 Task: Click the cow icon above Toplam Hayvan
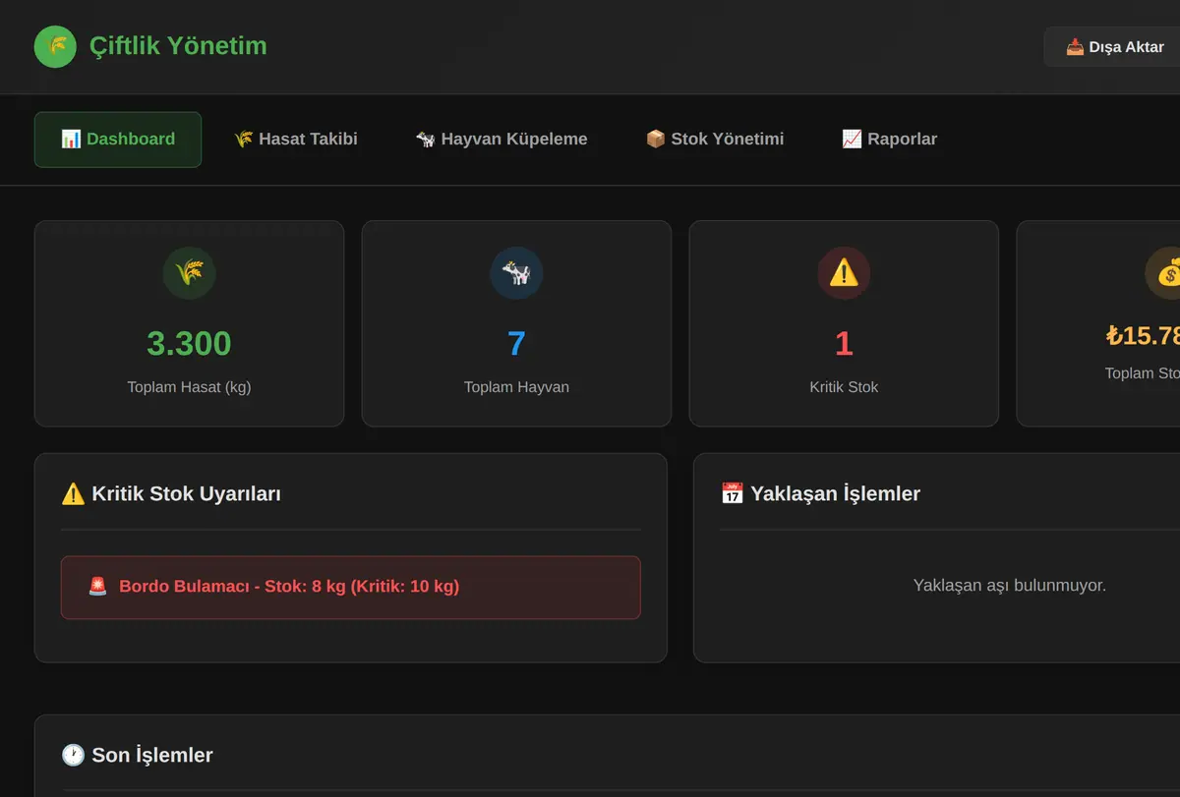click(516, 273)
